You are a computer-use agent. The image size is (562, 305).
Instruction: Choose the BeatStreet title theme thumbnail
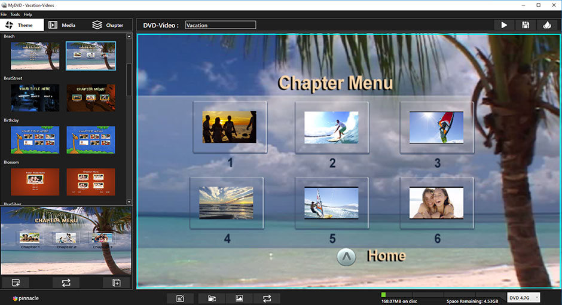35,98
